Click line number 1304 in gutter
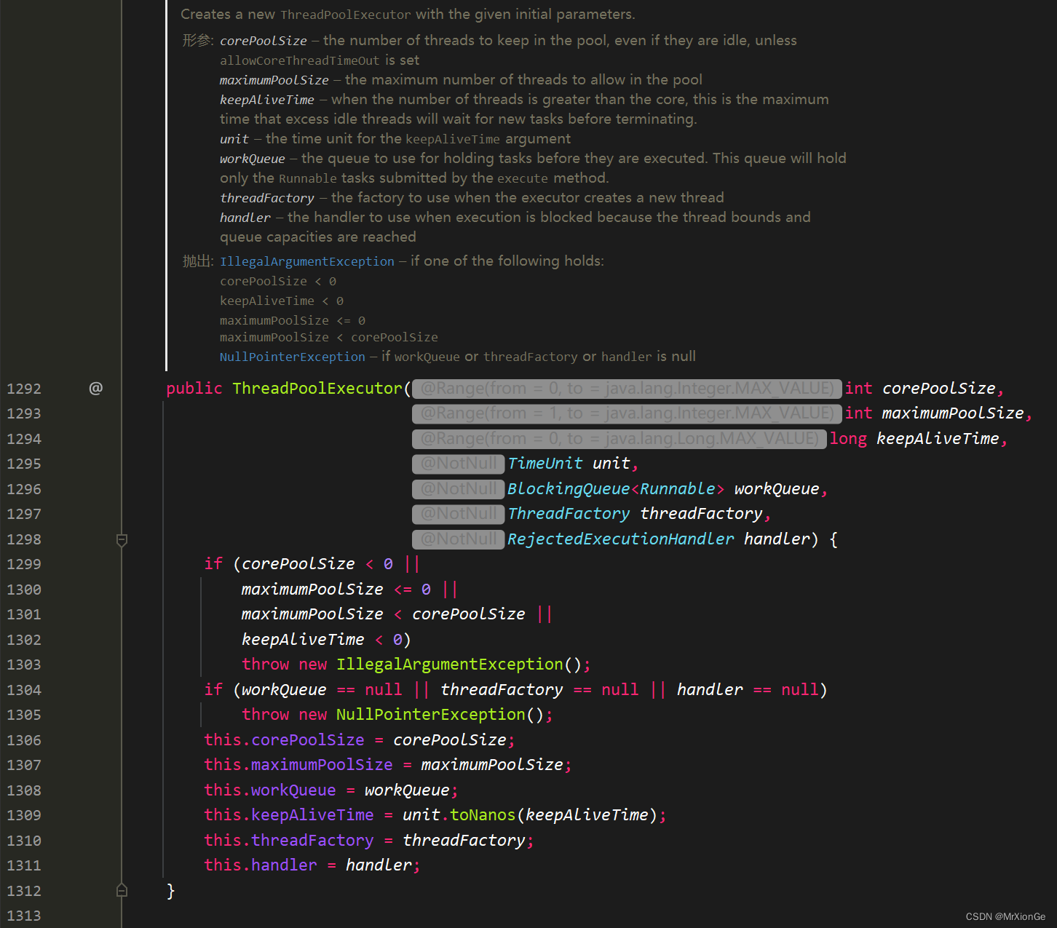Viewport: 1057px width, 928px height. (24, 690)
